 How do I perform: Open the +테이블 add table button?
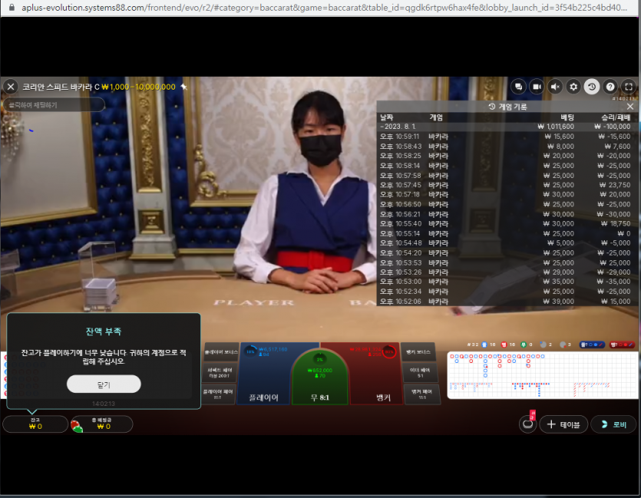[x=563, y=424]
